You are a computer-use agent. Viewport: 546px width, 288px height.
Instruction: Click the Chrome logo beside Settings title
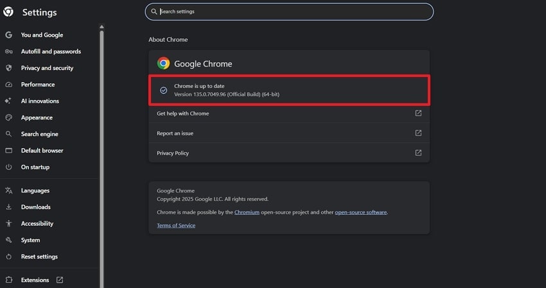tap(8, 12)
